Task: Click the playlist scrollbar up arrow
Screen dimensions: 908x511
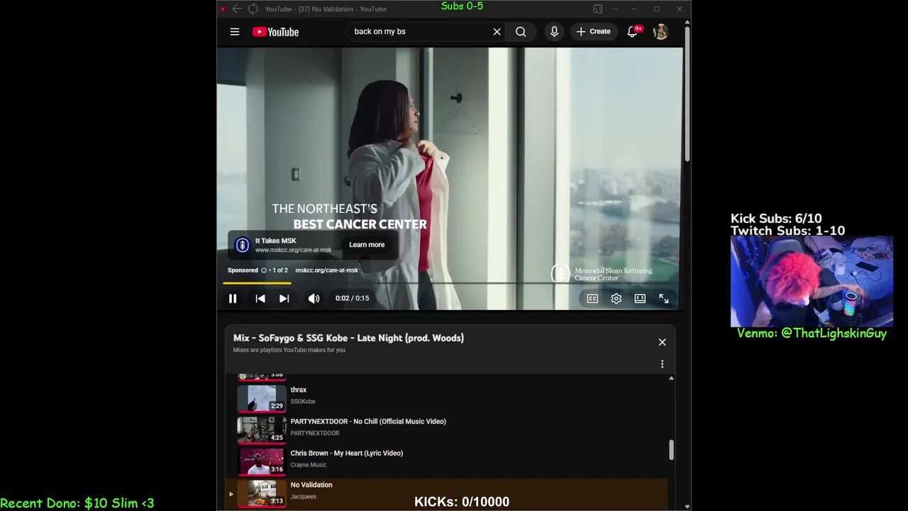Action: (x=671, y=378)
